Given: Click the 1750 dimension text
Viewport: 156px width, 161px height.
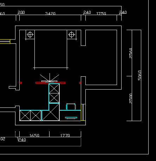Looking at the screenshot, I should pyautogui.click(x=101, y=14).
